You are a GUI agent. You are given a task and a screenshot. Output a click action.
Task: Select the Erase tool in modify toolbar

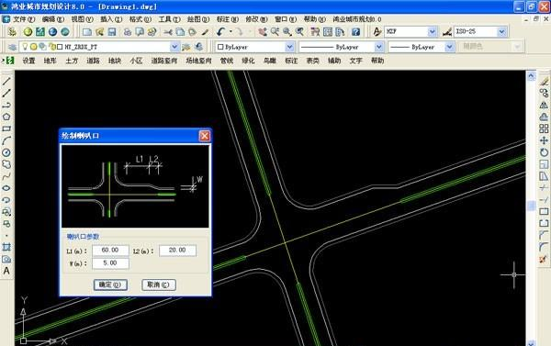coord(544,81)
